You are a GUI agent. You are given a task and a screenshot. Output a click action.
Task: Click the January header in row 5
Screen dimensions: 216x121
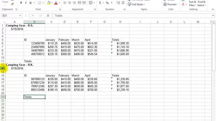52,40
